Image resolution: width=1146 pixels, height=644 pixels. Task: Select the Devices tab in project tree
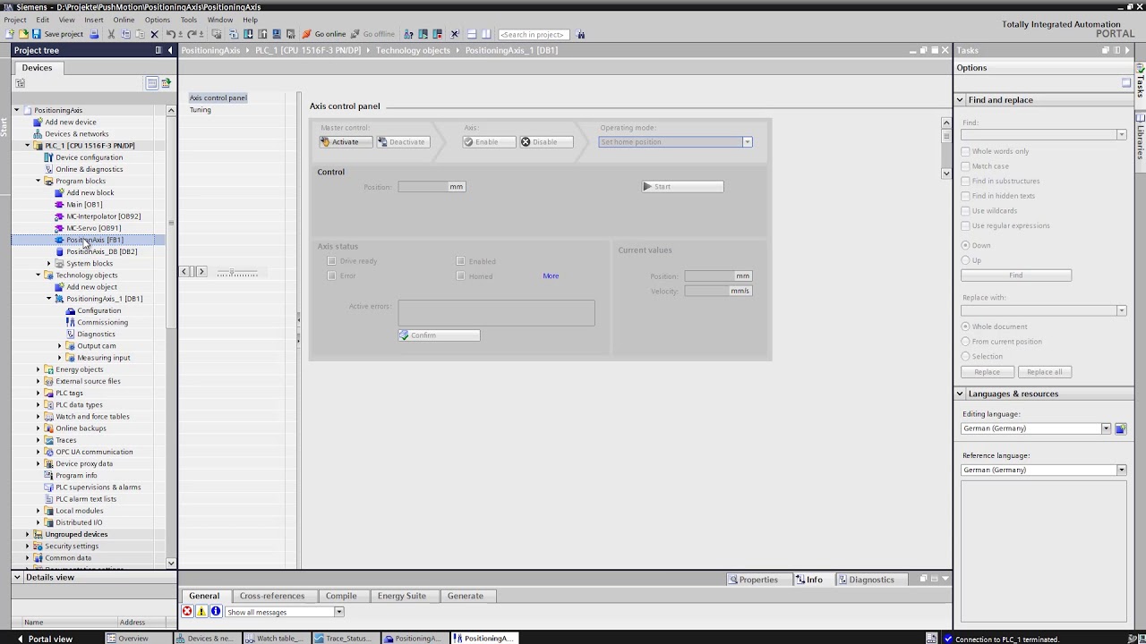(37, 68)
